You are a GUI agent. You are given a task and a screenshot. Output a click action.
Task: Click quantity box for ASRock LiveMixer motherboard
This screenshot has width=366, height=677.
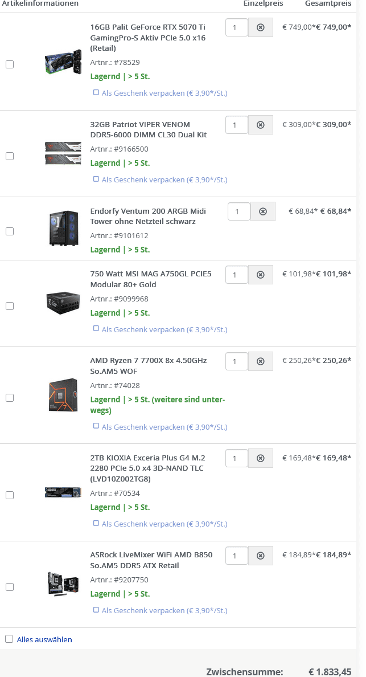[237, 556]
